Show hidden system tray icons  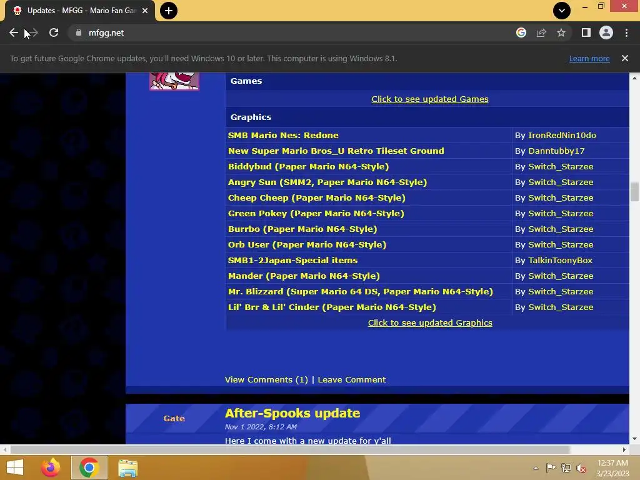coord(536,468)
